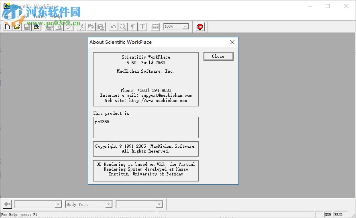Screen dimensions: 356x218
Task: Open the Body Text tag dropdown
Action: click(108, 204)
